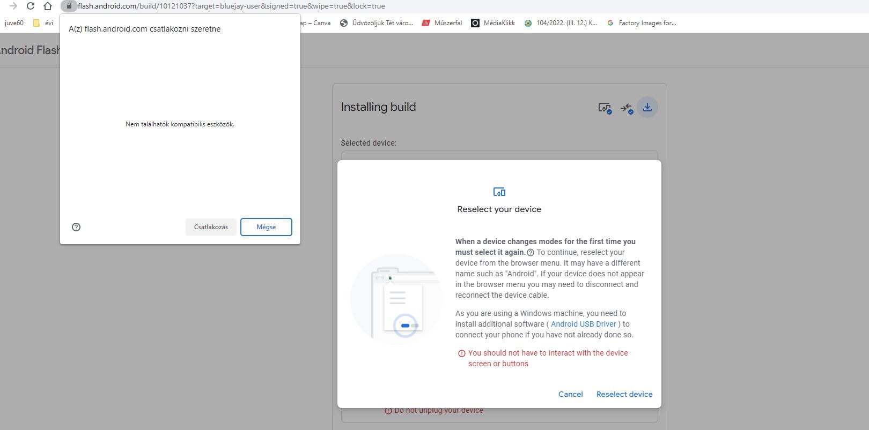The image size is (869, 430).
Task: Click the help icon in connection popup
Action: coord(76,227)
